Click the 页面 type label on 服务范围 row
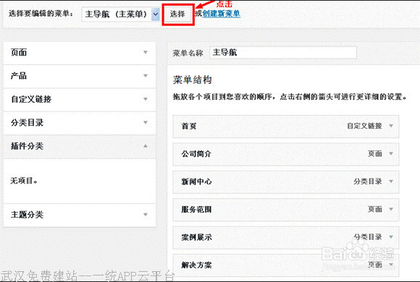 pos(374,209)
